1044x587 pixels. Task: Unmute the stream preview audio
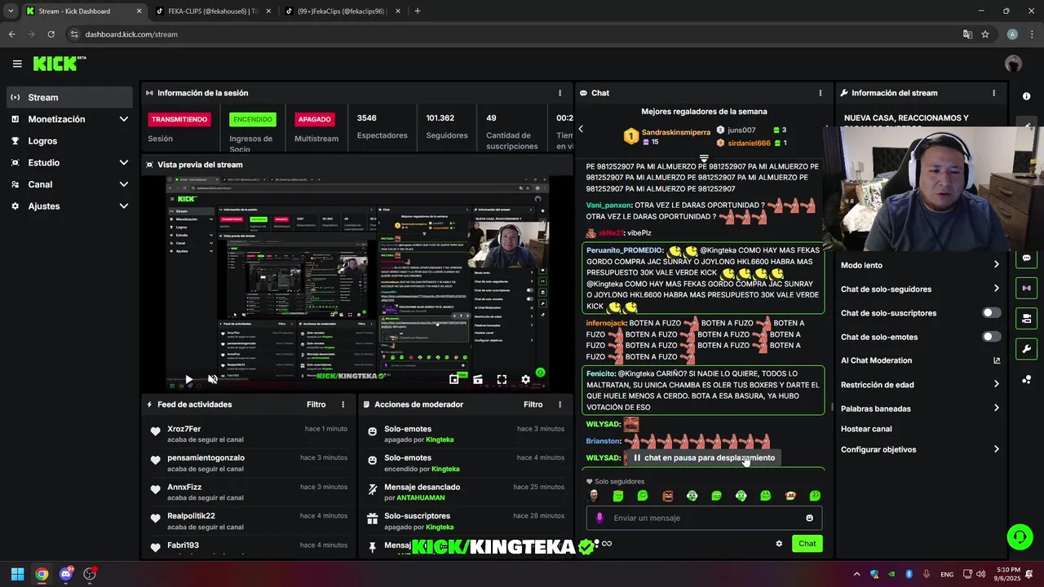213,379
